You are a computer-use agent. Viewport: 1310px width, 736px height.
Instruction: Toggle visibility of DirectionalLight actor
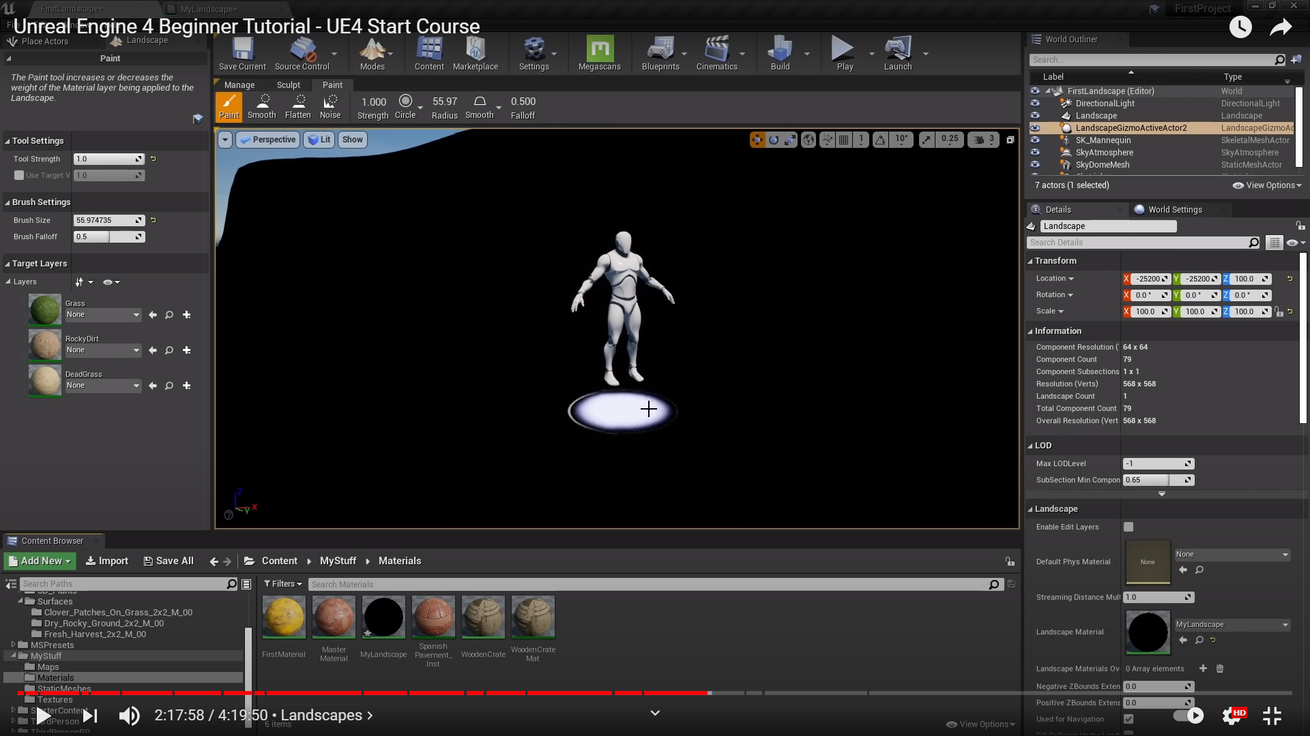1035,104
